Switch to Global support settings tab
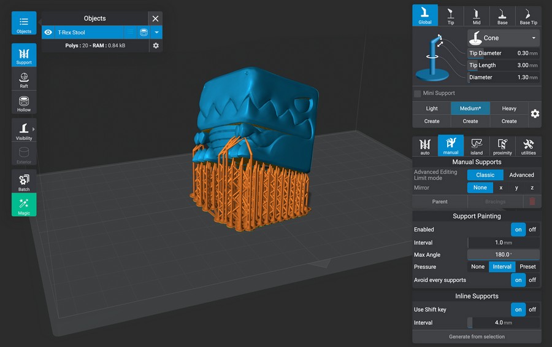 pyautogui.click(x=425, y=15)
